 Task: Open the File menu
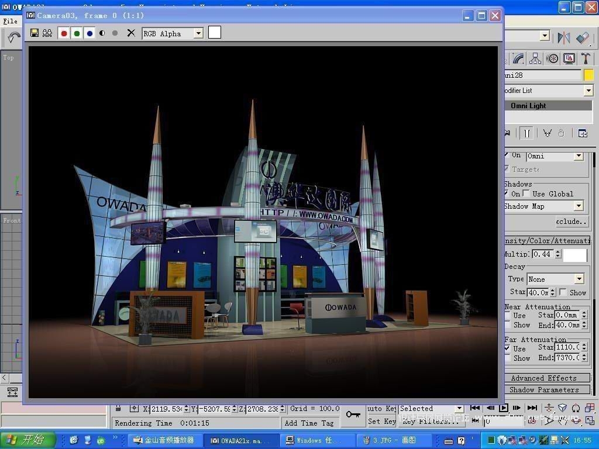[x=11, y=22]
